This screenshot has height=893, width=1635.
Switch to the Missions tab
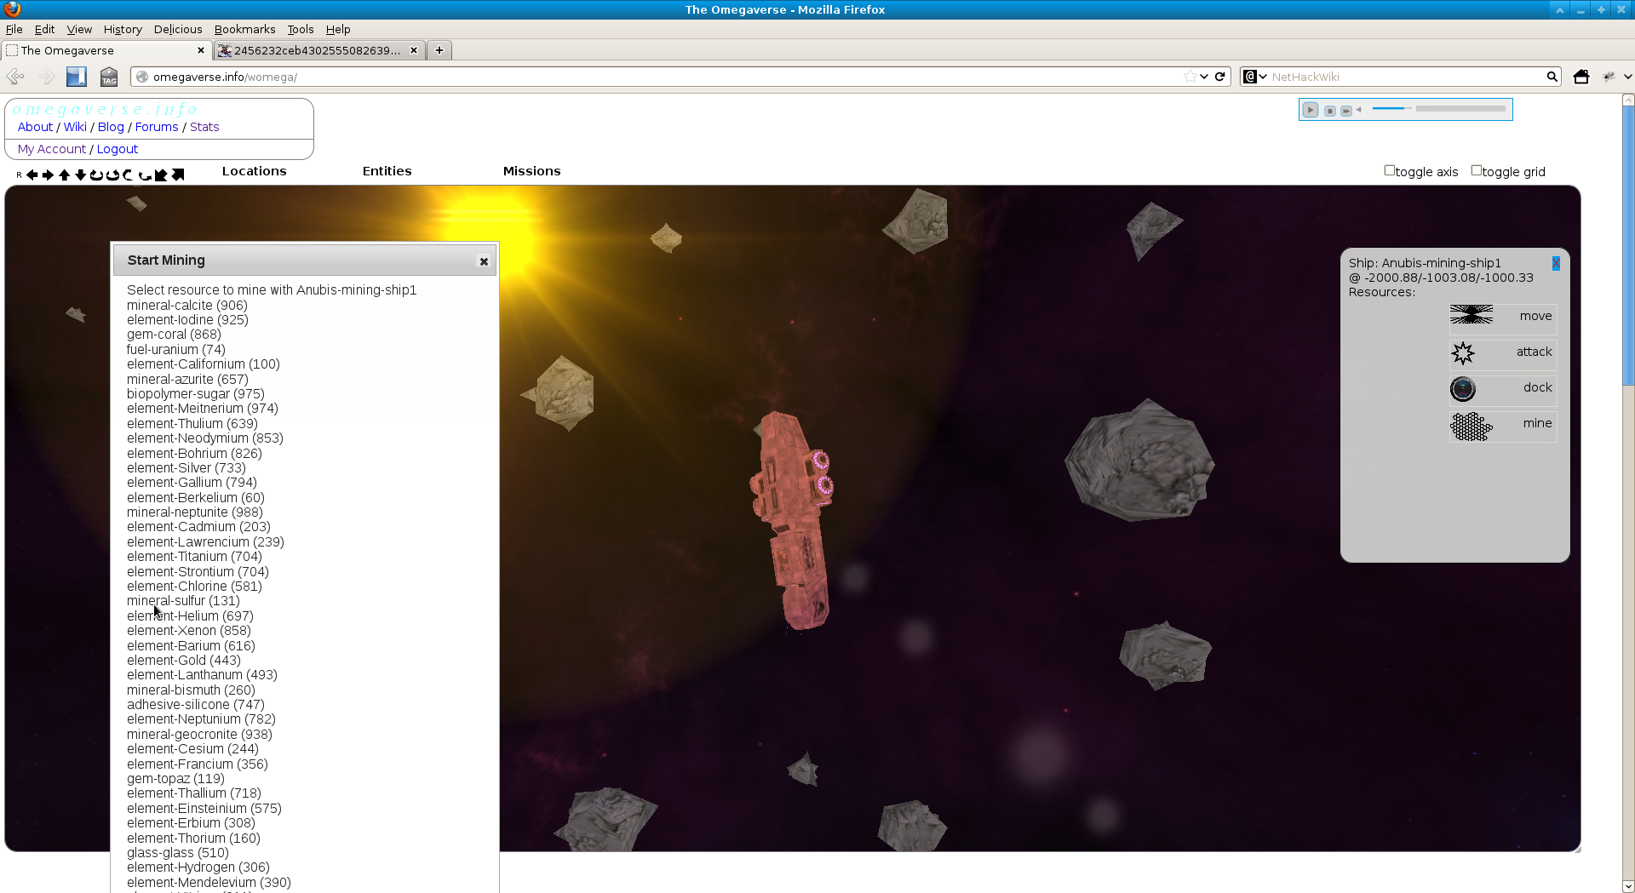click(x=531, y=171)
